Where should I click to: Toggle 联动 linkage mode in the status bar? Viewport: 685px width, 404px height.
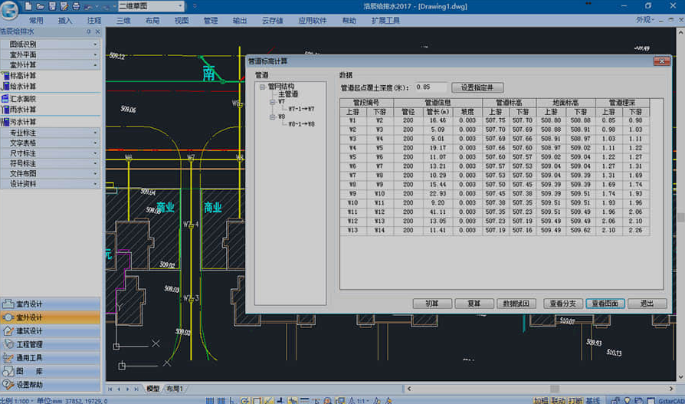(x=558, y=400)
